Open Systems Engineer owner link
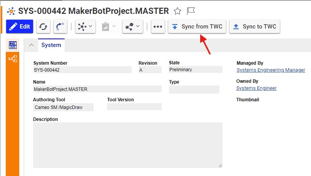This screenshot has width=311, height=176. pos(256,88)
